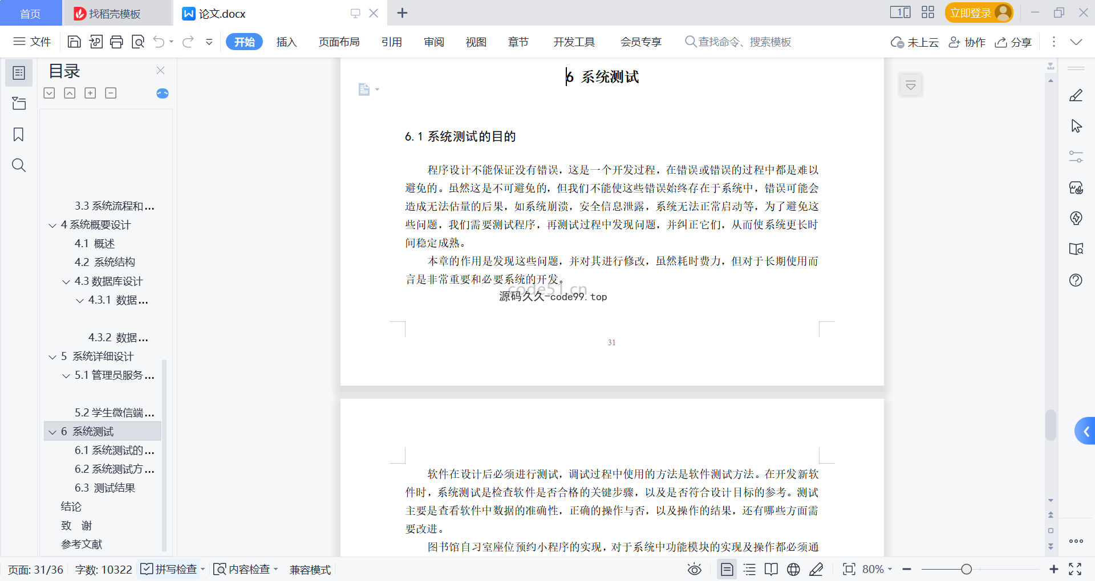1095x581 pixels.
Task: Open the 审阅 ribbon tab
Action: tap(434, 42)
